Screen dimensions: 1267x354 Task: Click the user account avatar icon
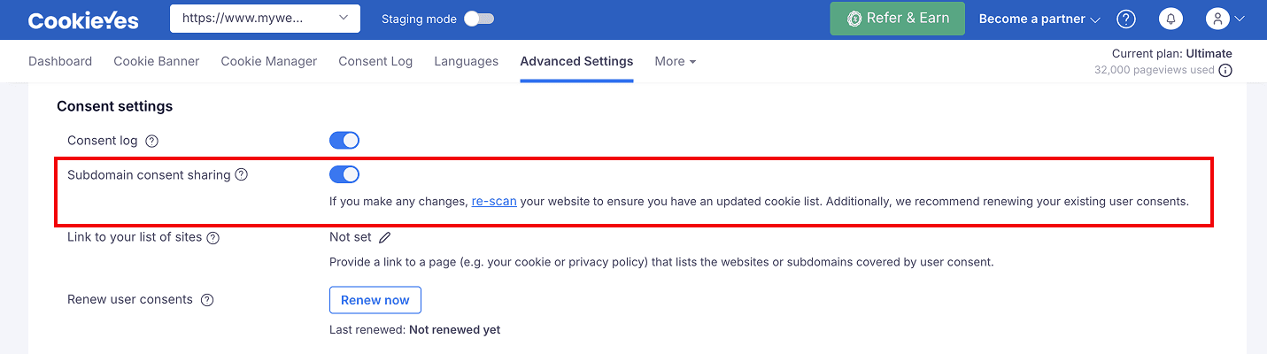point(1218,19)
